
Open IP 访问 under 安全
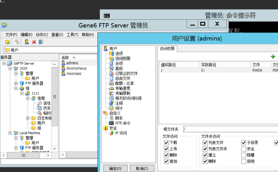(x=121, y=133)
